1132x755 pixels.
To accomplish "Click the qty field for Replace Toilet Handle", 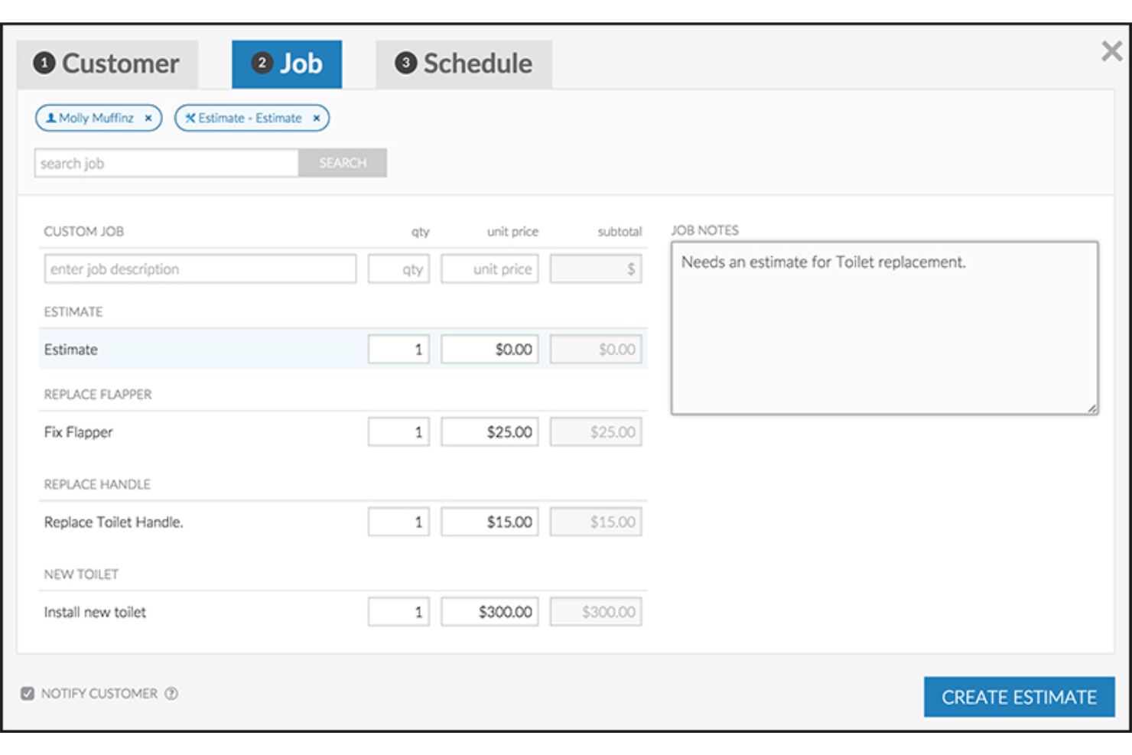I will tap(398, 521).
